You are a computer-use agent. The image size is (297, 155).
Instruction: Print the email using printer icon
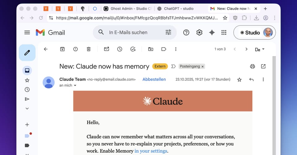[252, 66]
